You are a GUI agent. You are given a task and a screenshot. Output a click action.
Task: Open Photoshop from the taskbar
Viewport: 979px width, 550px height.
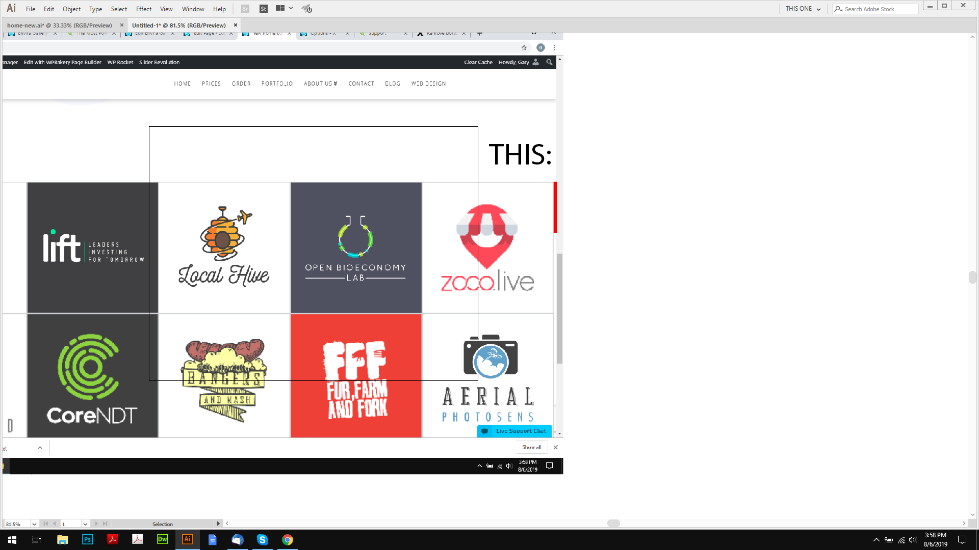click(87, 539)
